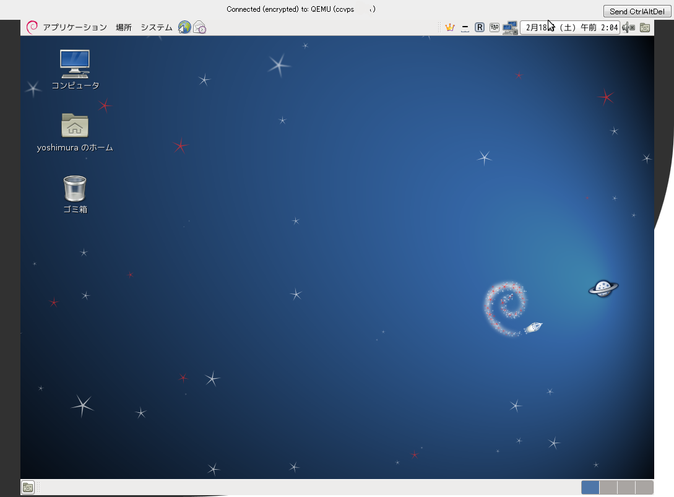Click the ゴミ箱 label text

[76, 209]
